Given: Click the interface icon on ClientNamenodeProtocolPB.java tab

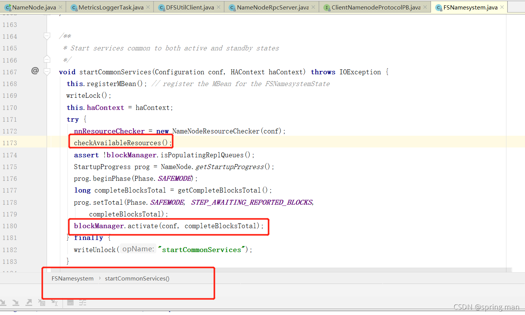Looking at the screenshot, I should [327, 8].
